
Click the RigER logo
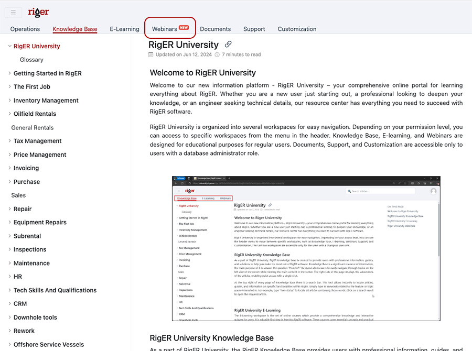click(38, 13)
